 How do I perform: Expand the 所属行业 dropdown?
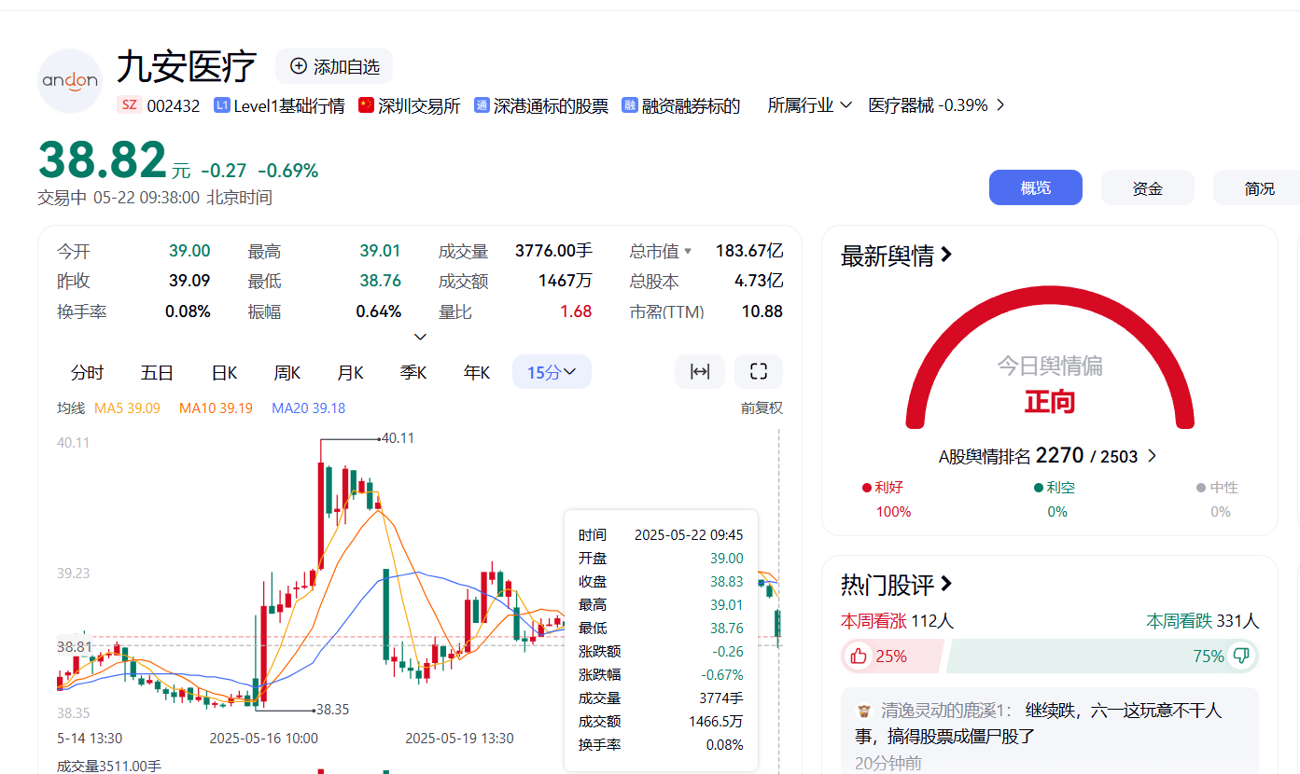point(810,105)
